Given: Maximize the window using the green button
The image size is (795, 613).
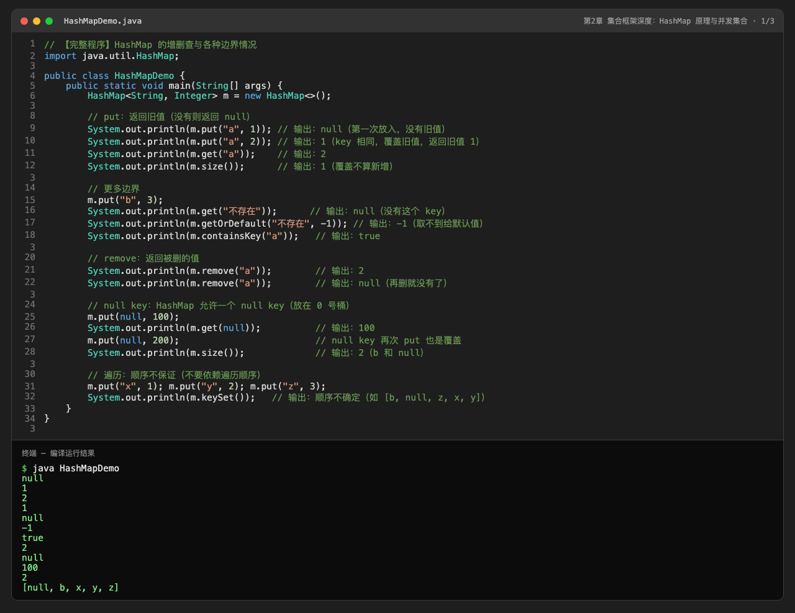Looking at the screenshot, I should [x=49, y=21].
